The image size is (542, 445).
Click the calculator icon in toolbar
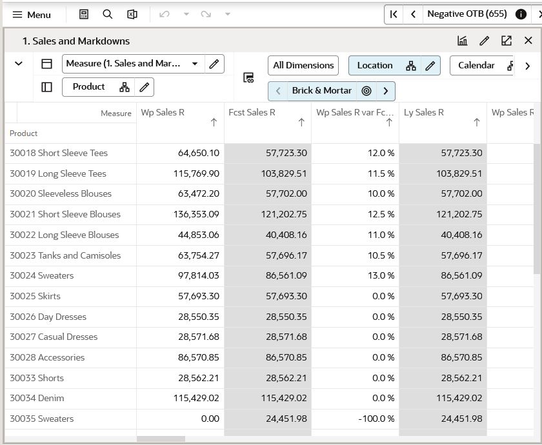tap(84, 14)
